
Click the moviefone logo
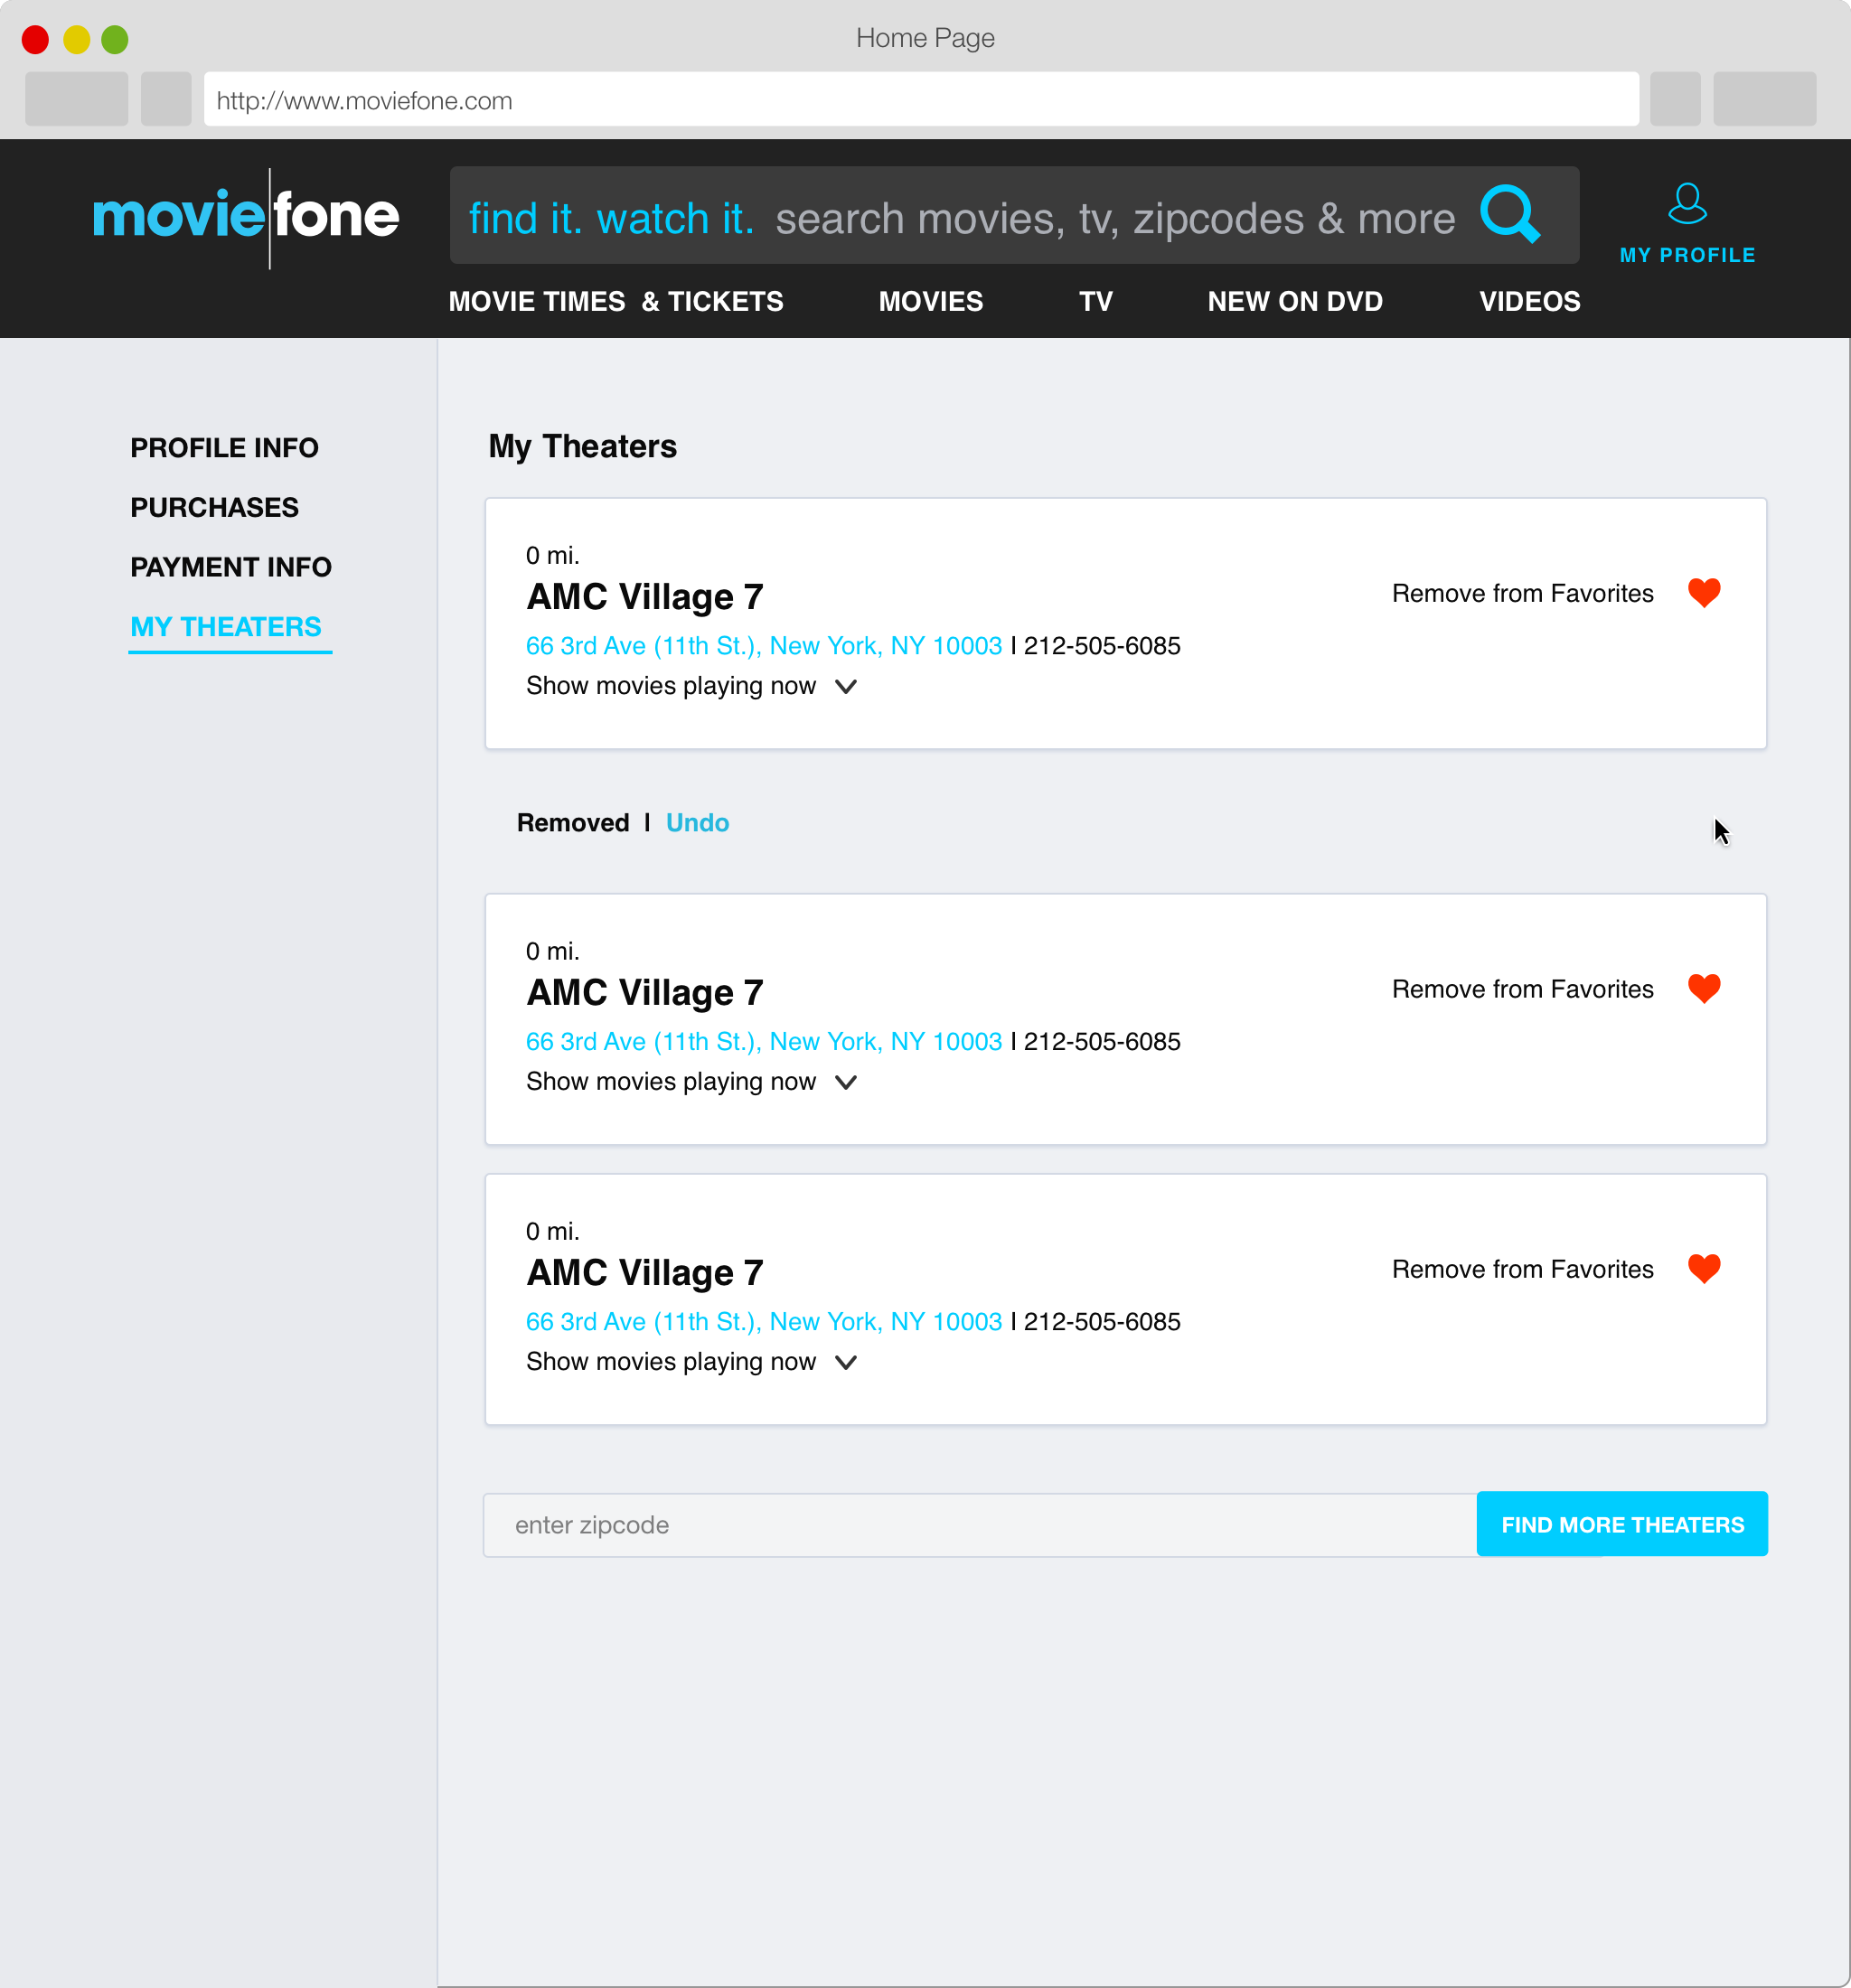point(246,216)
